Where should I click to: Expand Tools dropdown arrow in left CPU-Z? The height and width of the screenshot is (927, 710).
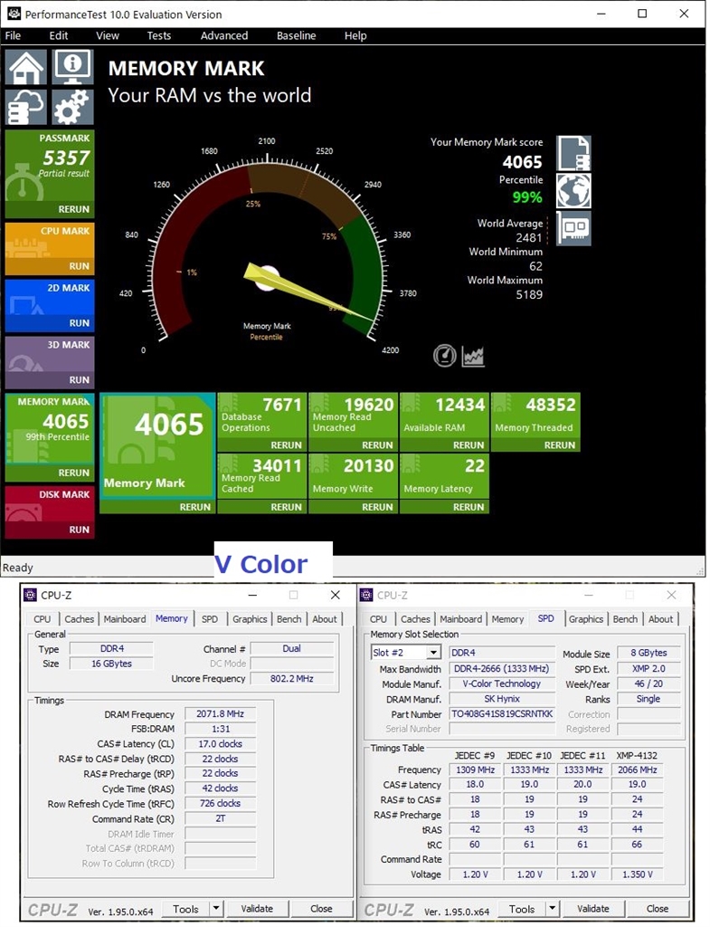click(216, 909)
